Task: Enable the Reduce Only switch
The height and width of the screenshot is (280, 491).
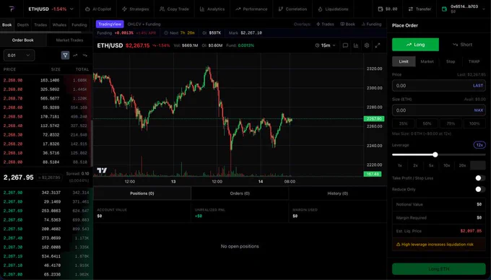Action: pos(480,189)
